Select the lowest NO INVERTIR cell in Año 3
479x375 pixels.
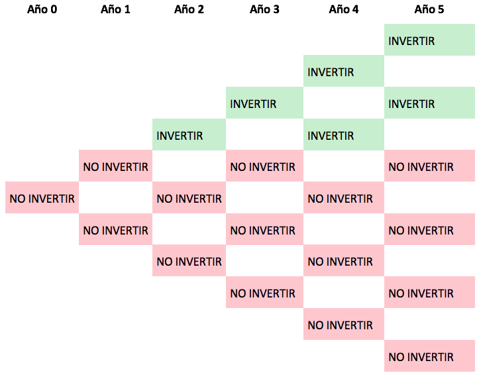point(264,292)
